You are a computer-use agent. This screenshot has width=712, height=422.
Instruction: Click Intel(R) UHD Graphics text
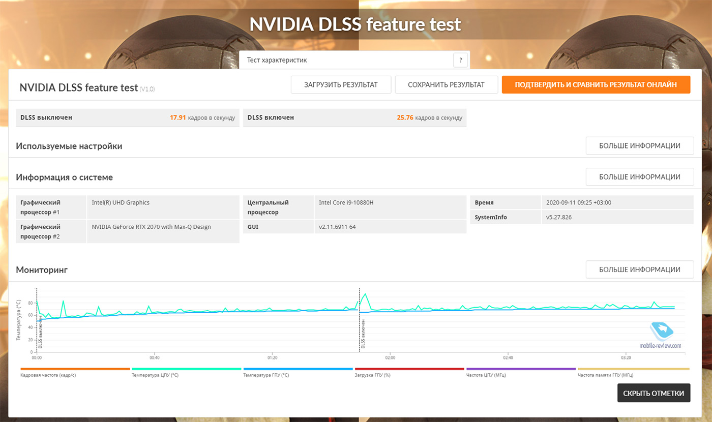(x=121, y=202)
